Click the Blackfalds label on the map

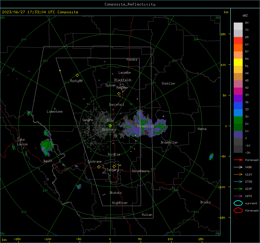coord(123,80)
